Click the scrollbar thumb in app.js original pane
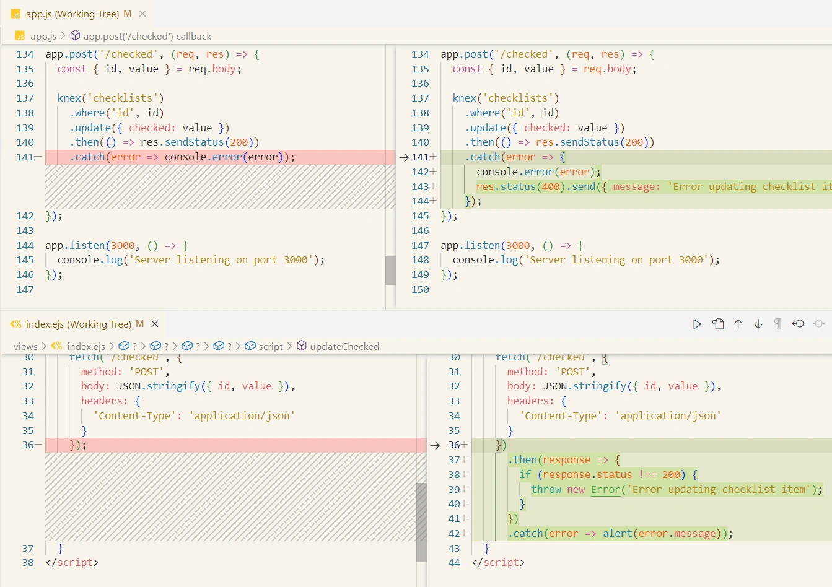The width and height of the screenshot is (832, 587). coord(390,271)
